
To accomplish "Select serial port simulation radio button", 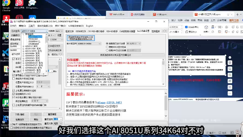I will [107, 44].
